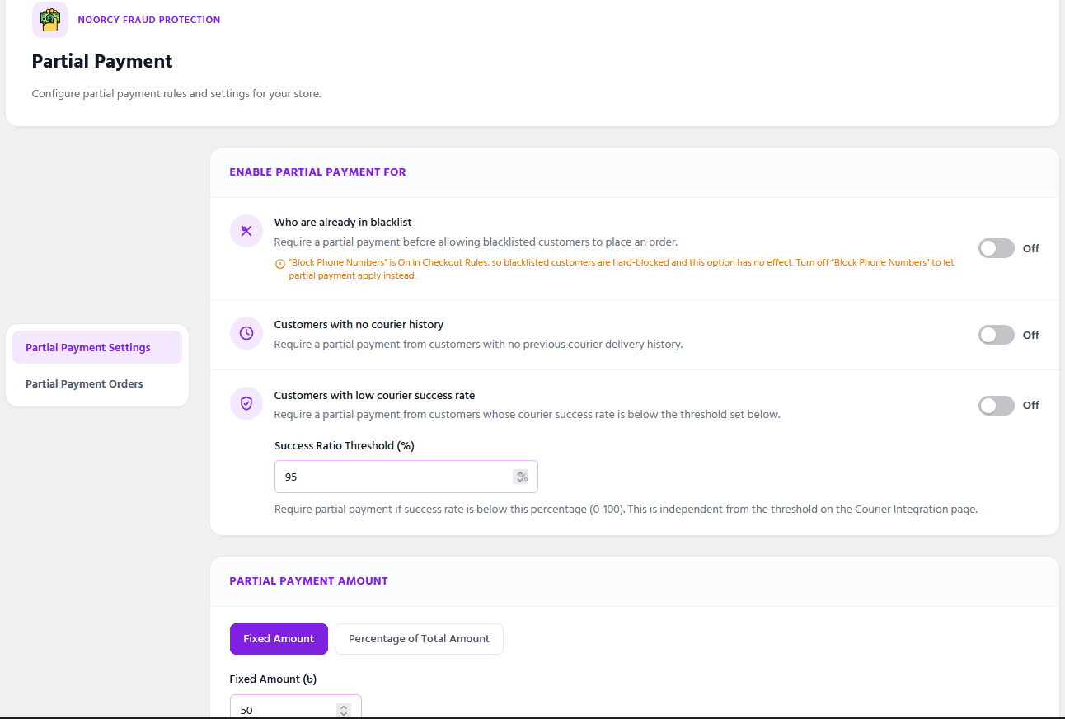Choose Percentage of Total Amount option

(x=419, y=639)
